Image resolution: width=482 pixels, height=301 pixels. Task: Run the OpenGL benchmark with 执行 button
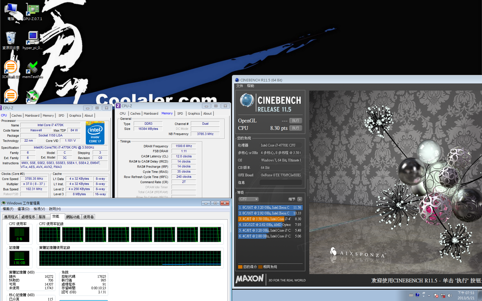[296, 121]
